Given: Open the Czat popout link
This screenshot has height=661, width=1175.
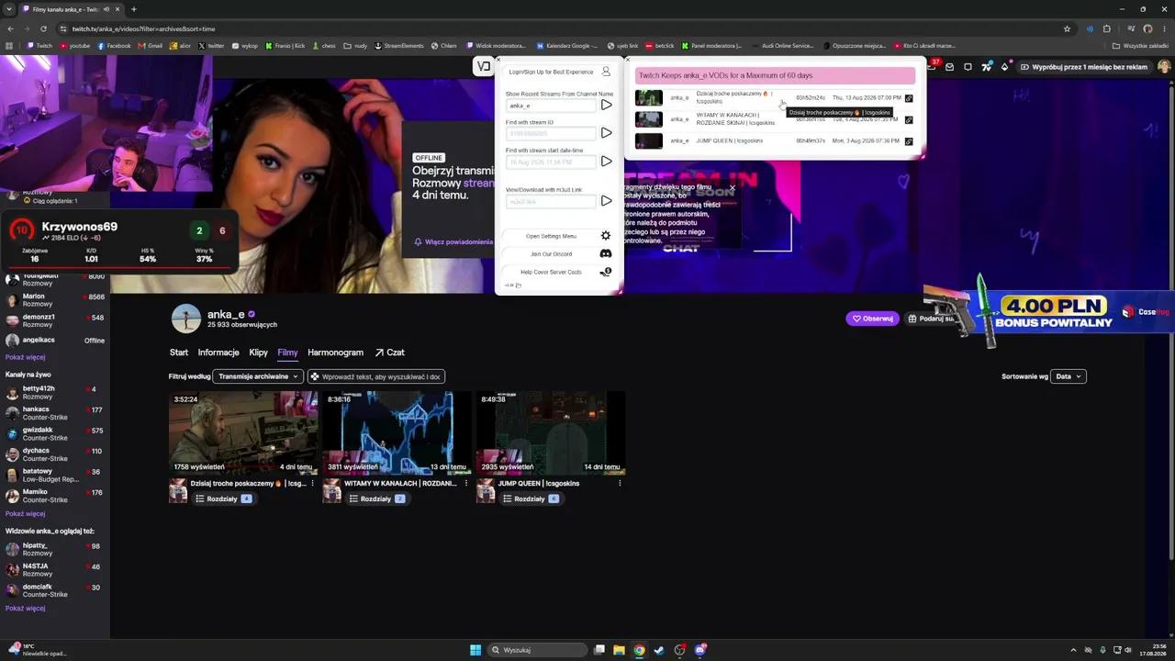Looking at the screenshot, I should [389, 353].
